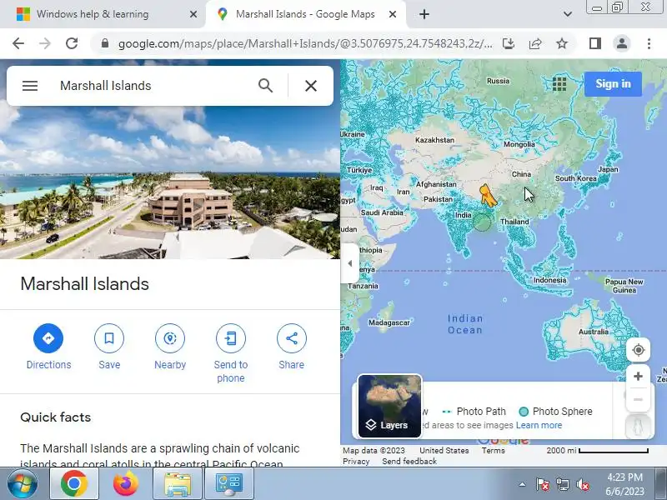
Task: Send Marshall Islands to phone
Action: coord(231,353)
